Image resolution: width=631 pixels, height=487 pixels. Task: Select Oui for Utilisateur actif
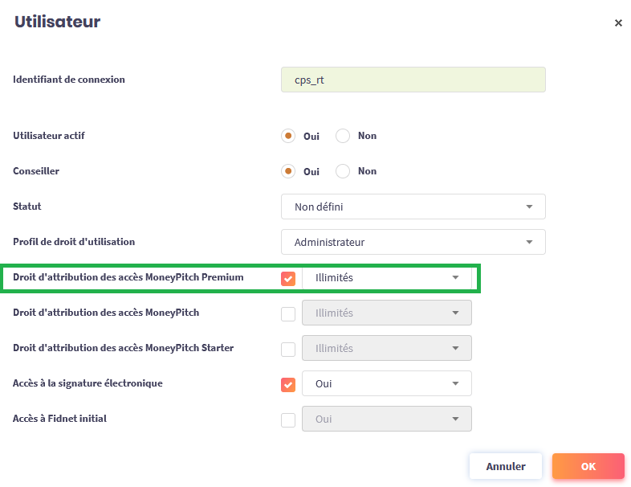(288, 136)
